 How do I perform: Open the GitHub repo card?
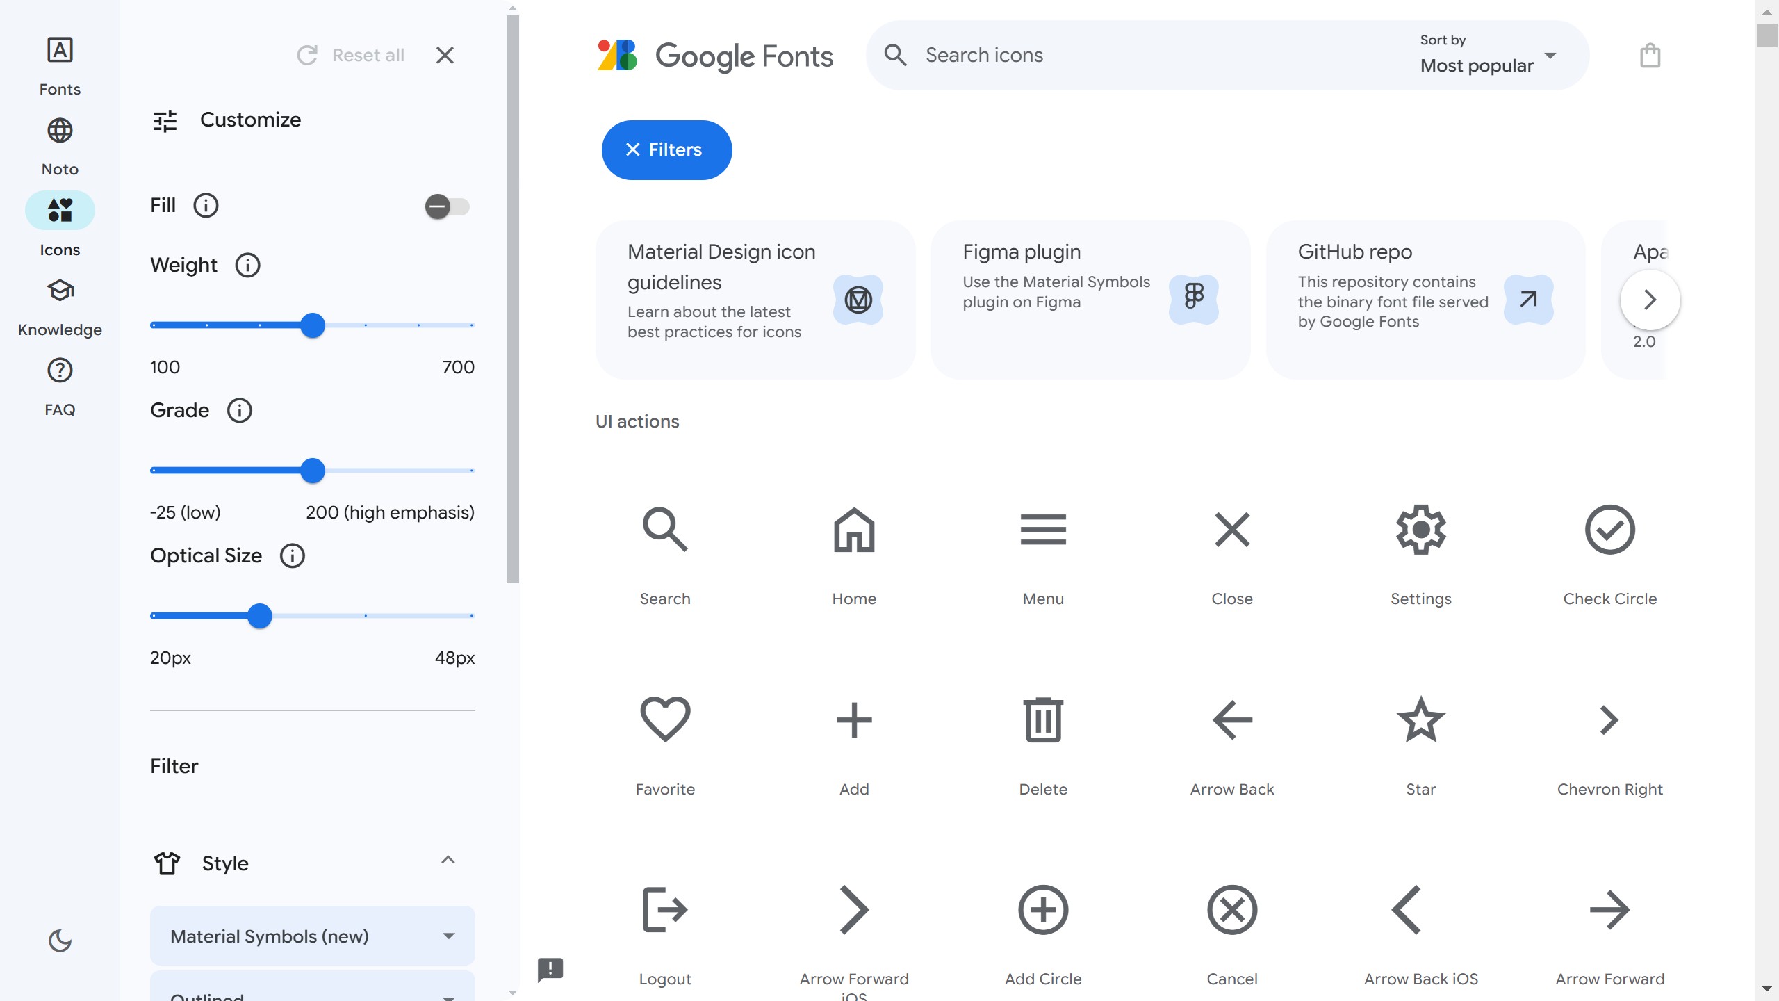(x=1425, y=300)
